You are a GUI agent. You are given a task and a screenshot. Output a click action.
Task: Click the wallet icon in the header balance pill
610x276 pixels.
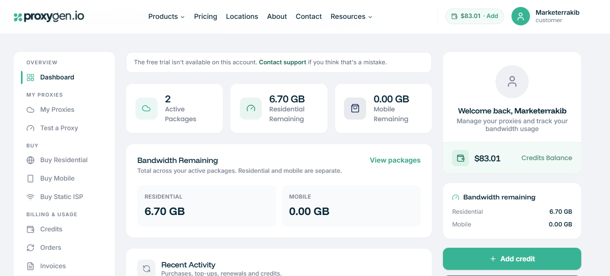tap(454, 16)
